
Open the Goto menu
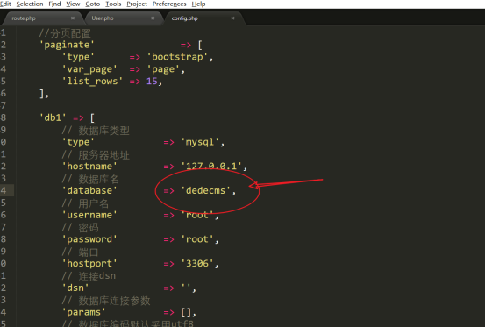pos(92,4)
